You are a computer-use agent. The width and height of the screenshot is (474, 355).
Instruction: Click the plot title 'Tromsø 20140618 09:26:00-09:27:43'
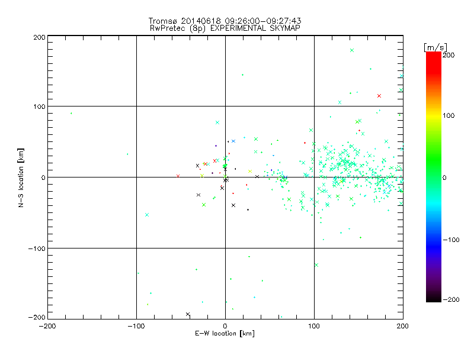pyautogui.click(x=225, y=21)
